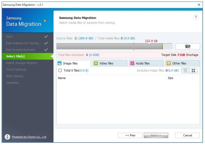Click Source Disk C: (264.9 GB) text
The image size is (205, 145).
pyautogui.click(x=75, y=38)
